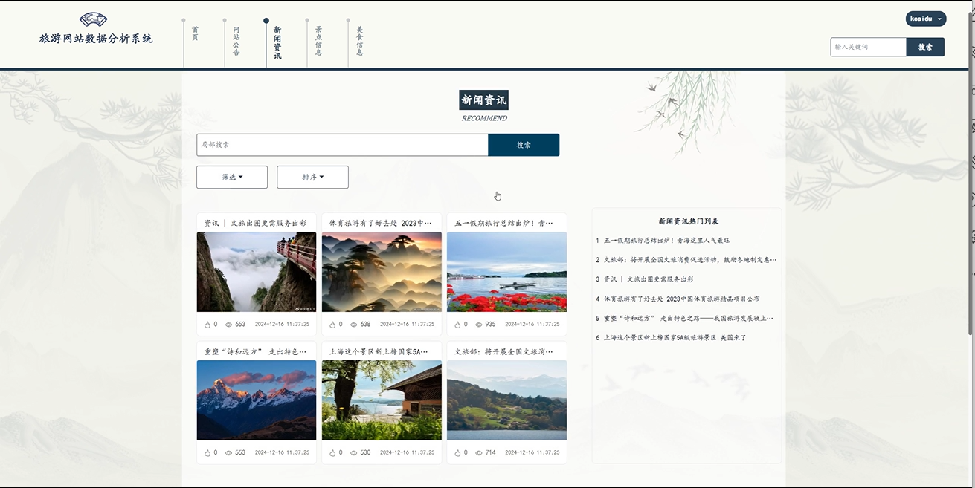
Task: Open the green hillside village thumbnail
Action: point(506,400)
